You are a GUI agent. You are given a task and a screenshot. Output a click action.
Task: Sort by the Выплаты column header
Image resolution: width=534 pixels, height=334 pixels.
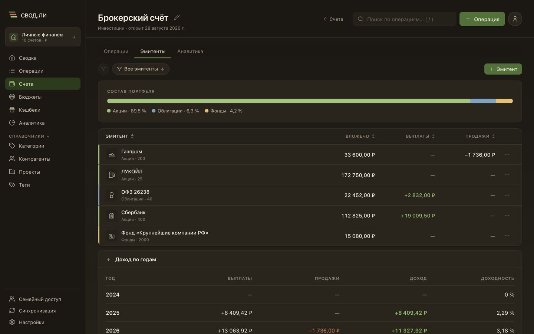[421, 136]
